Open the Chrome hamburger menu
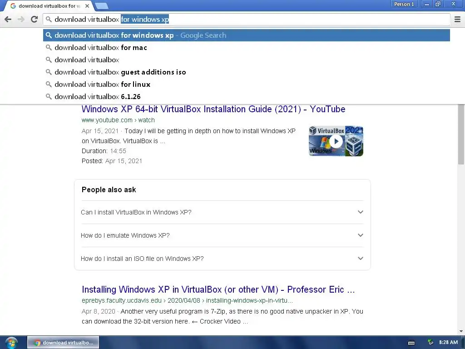The height and width of the screenshot is (349, 465). point(457,19)
